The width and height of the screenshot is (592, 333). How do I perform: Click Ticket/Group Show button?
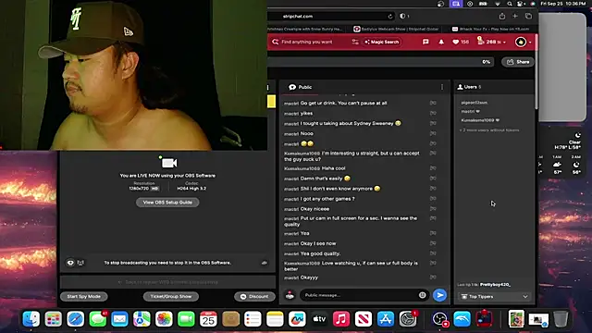click(171, 296)
